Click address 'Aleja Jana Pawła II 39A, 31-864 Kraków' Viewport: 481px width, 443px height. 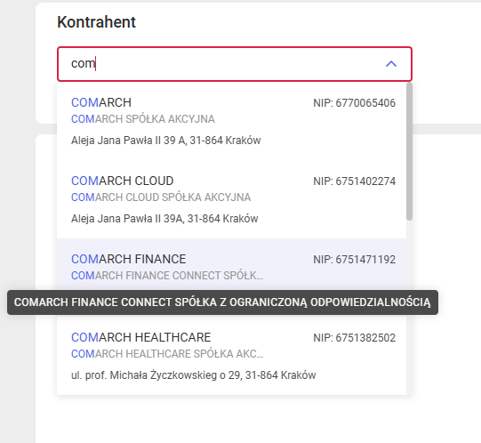point(164,219)
